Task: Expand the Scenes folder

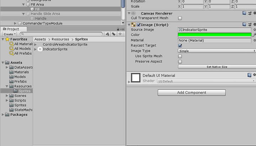Action: 7,96
